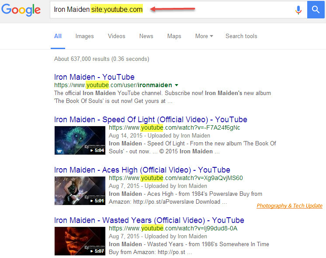Expand the More dropdown menu
The height and width of the screenshot is (258, 326).
(x=204, y=36)
